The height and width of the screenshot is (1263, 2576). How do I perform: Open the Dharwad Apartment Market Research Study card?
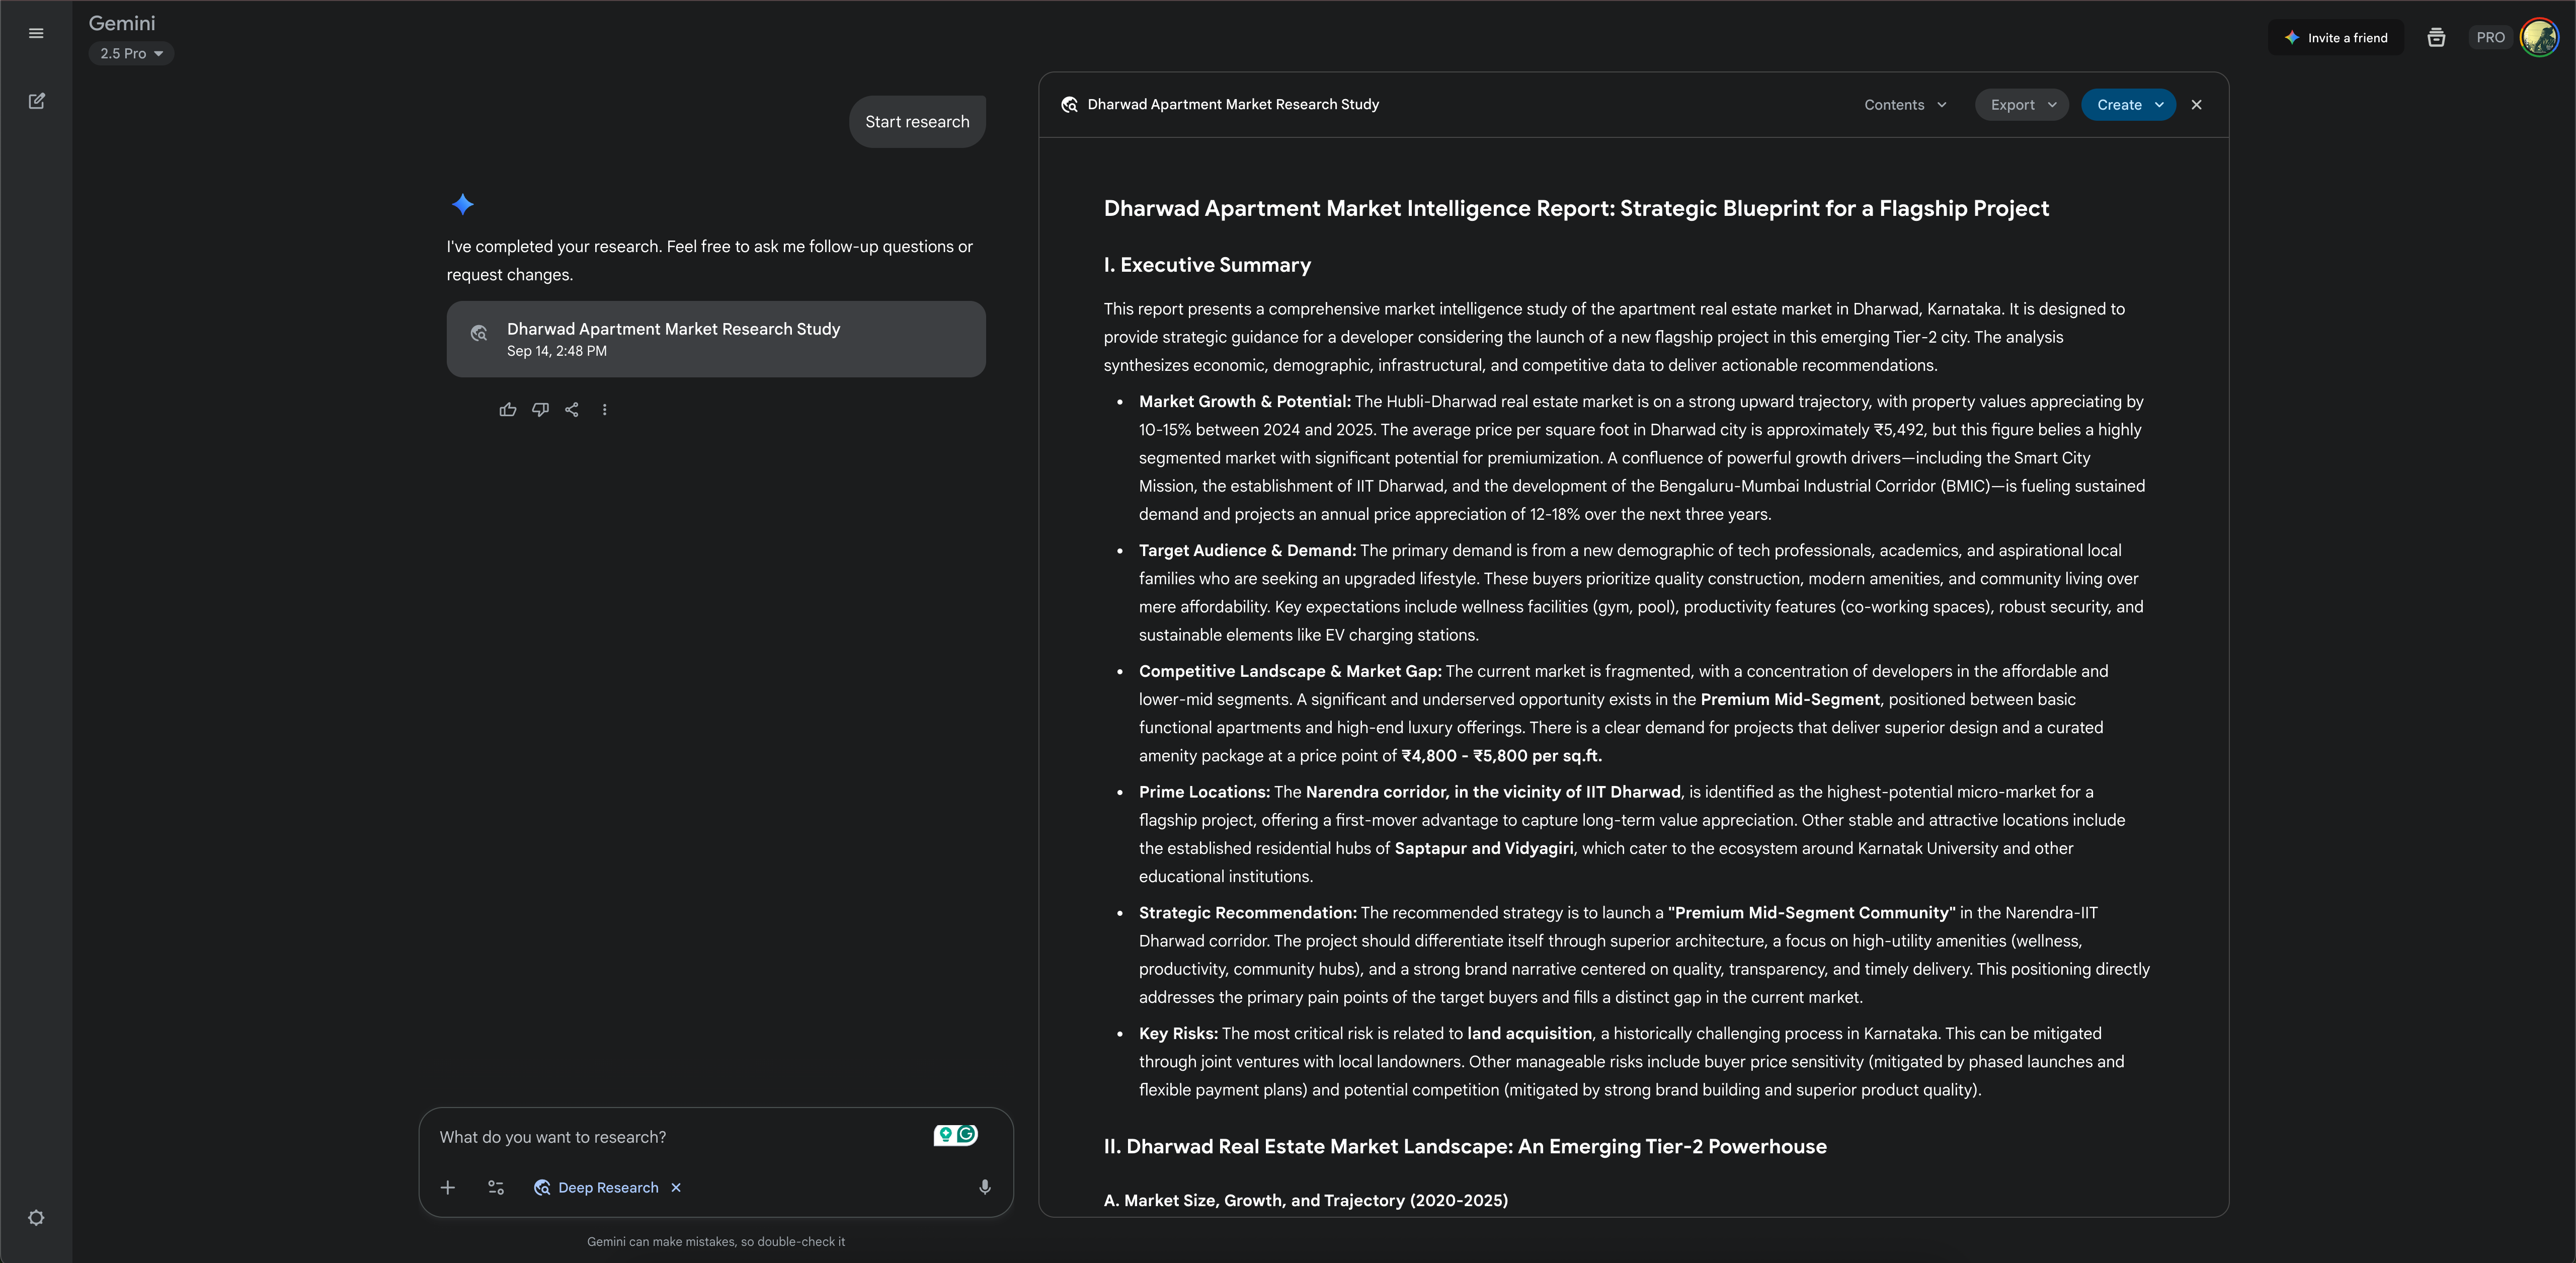pos(715,339)
